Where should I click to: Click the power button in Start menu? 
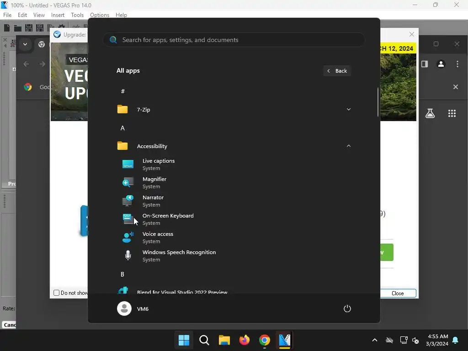tap(347, 308)
